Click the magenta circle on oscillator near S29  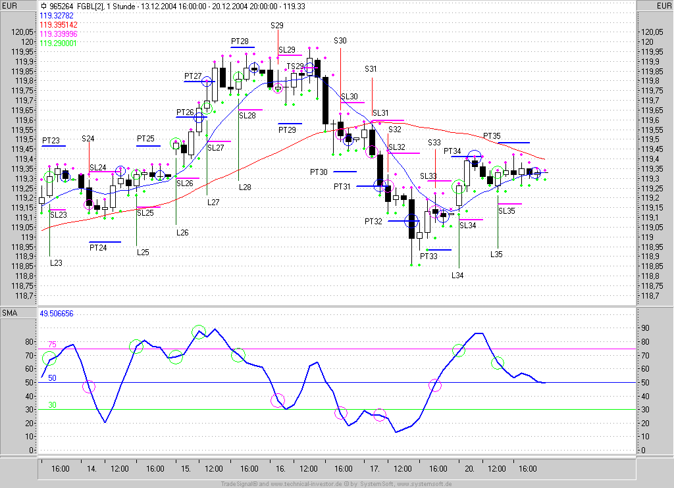pos(278,401)
